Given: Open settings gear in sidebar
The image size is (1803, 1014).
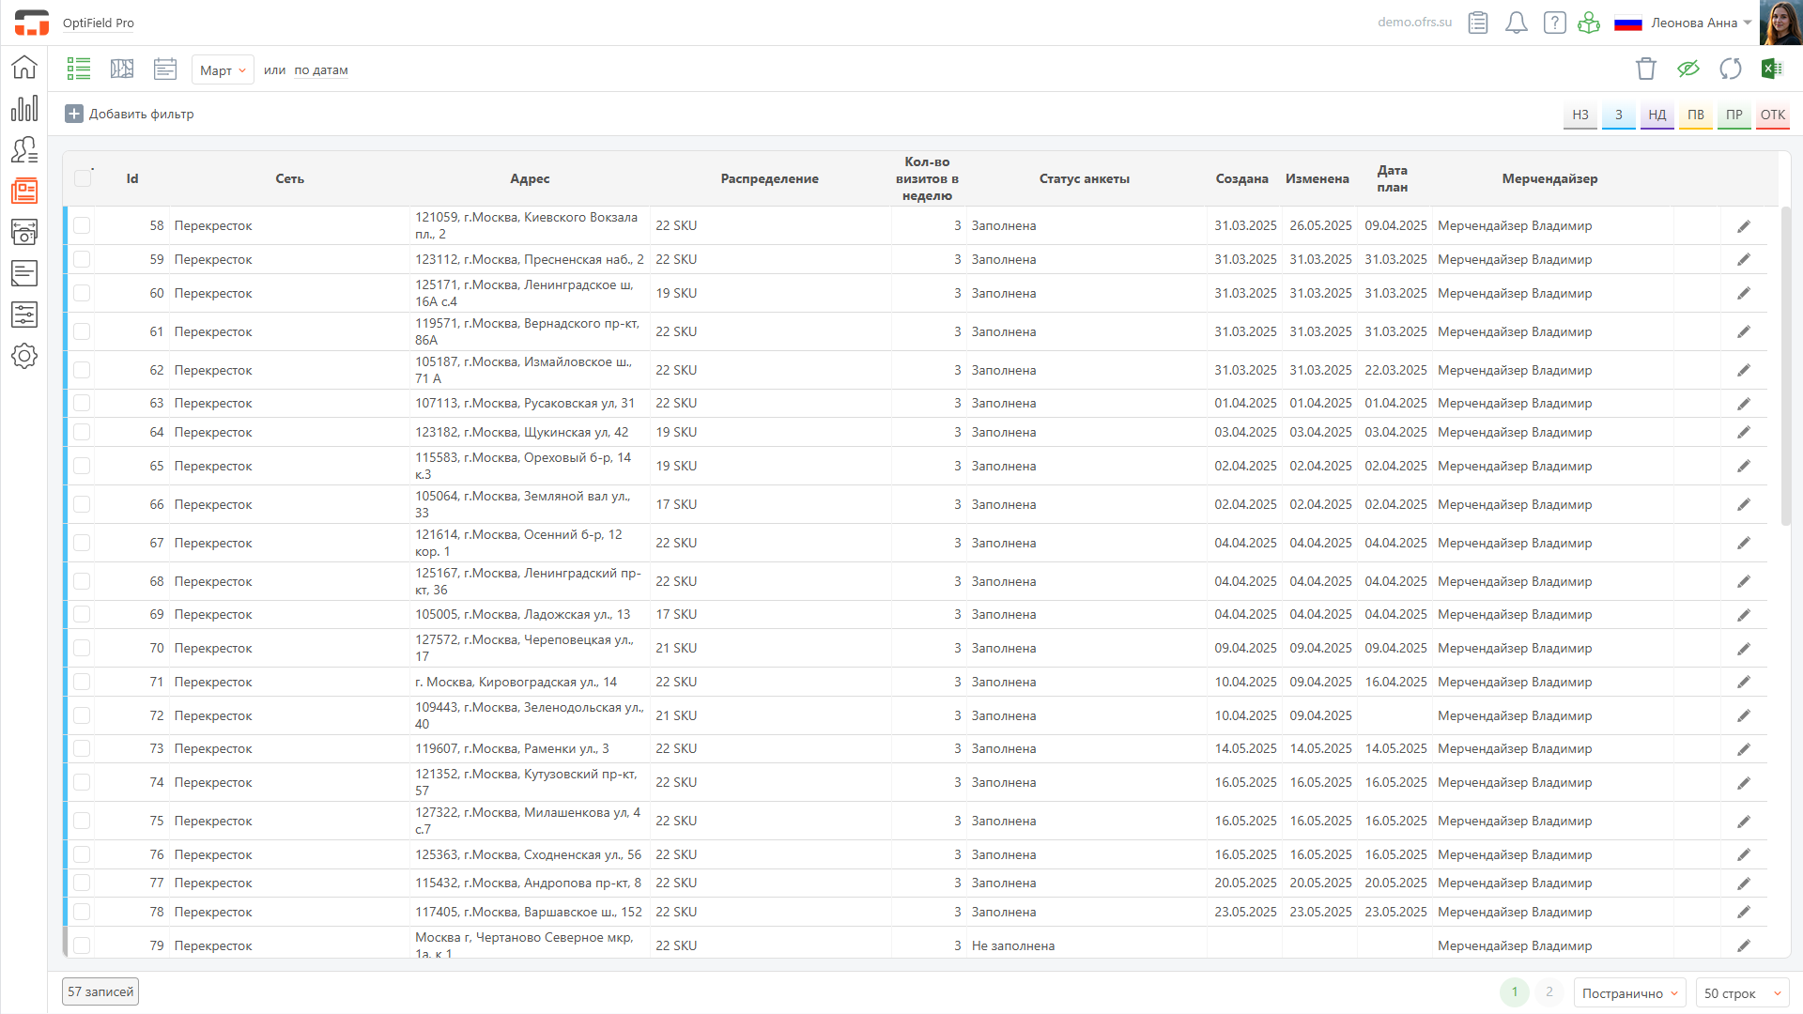Looking at the screenshot, I should (24, 356).
